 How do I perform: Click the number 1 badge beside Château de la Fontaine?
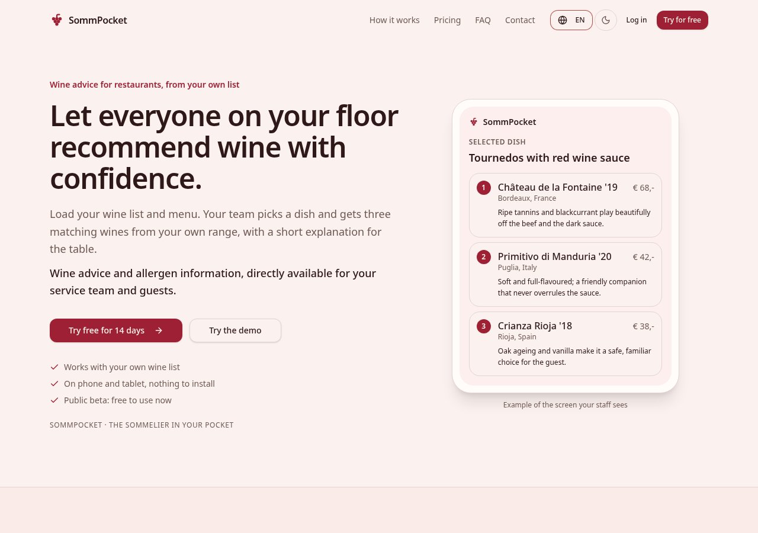click(484, 188)
